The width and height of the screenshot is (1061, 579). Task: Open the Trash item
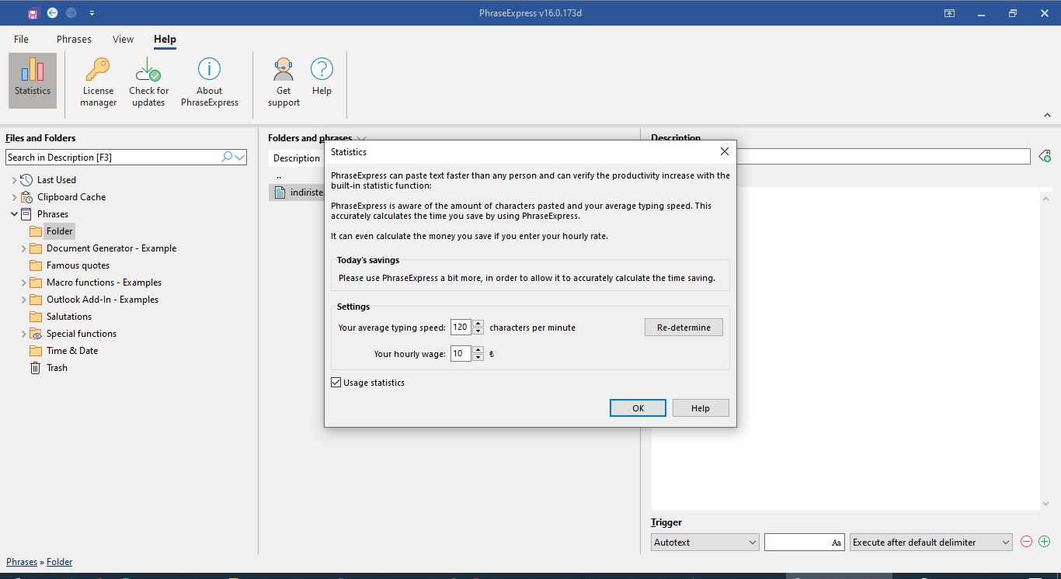pyautogui.click(x=57, y=368)
